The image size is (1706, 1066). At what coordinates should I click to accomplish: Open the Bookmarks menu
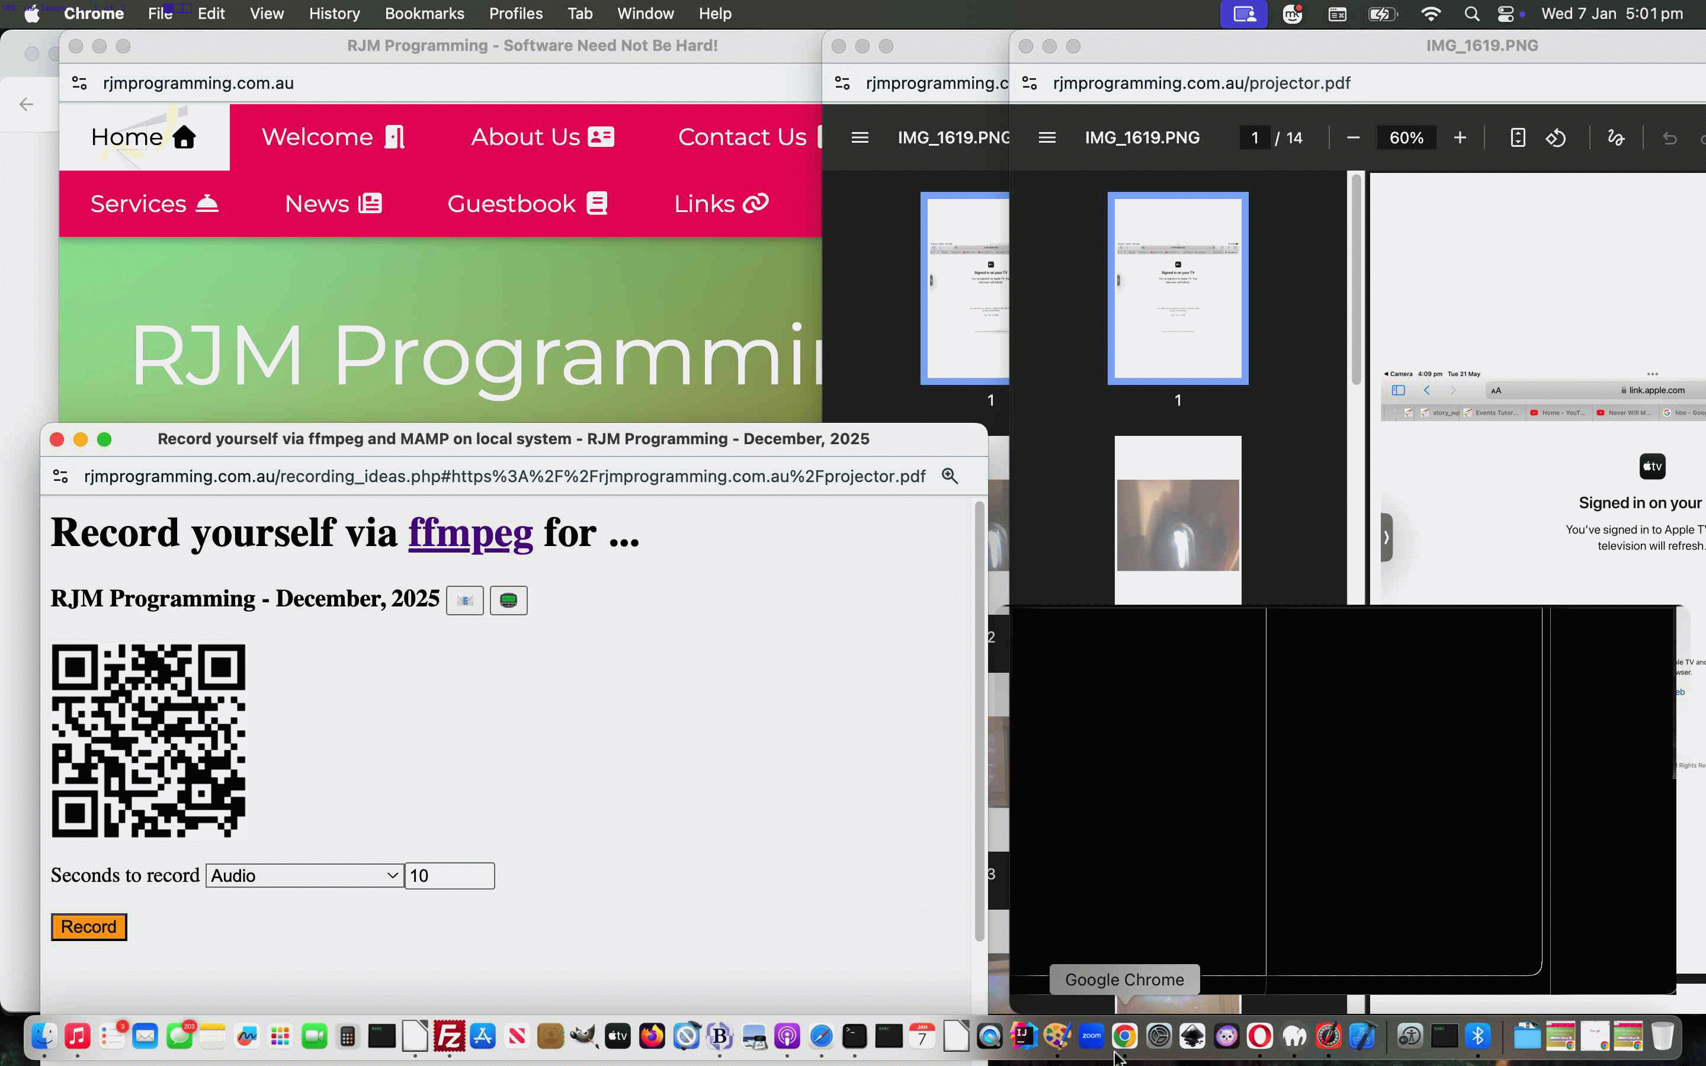(x=424, y=14)
